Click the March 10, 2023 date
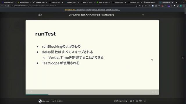186x104 pixels. (x=57, y=101)
